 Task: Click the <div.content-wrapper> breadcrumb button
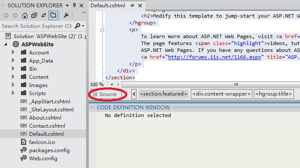pyautogui.click(x=222, y=94)
